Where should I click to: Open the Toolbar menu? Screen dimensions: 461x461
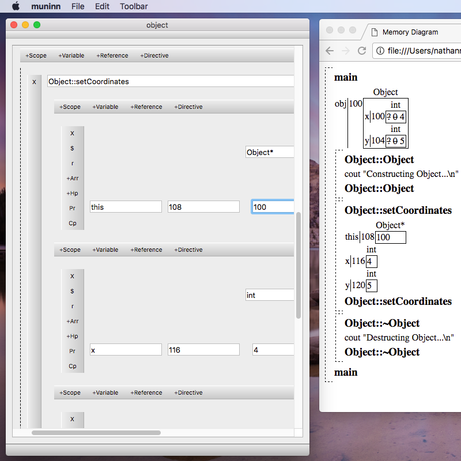(134, 6)
